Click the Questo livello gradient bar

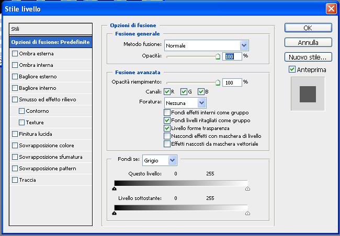pos(181,183)
